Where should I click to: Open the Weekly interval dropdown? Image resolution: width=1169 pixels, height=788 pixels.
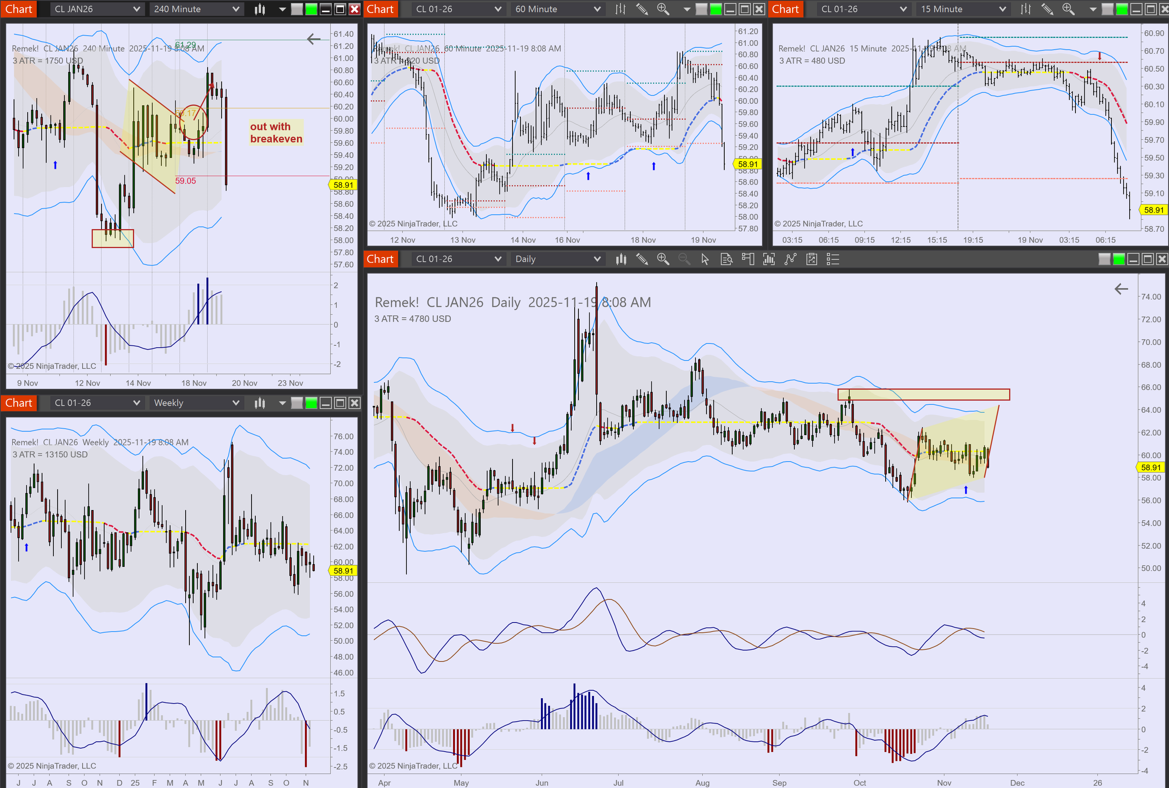click(196, 403)
